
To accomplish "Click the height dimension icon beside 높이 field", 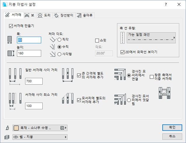I will 11,53.
